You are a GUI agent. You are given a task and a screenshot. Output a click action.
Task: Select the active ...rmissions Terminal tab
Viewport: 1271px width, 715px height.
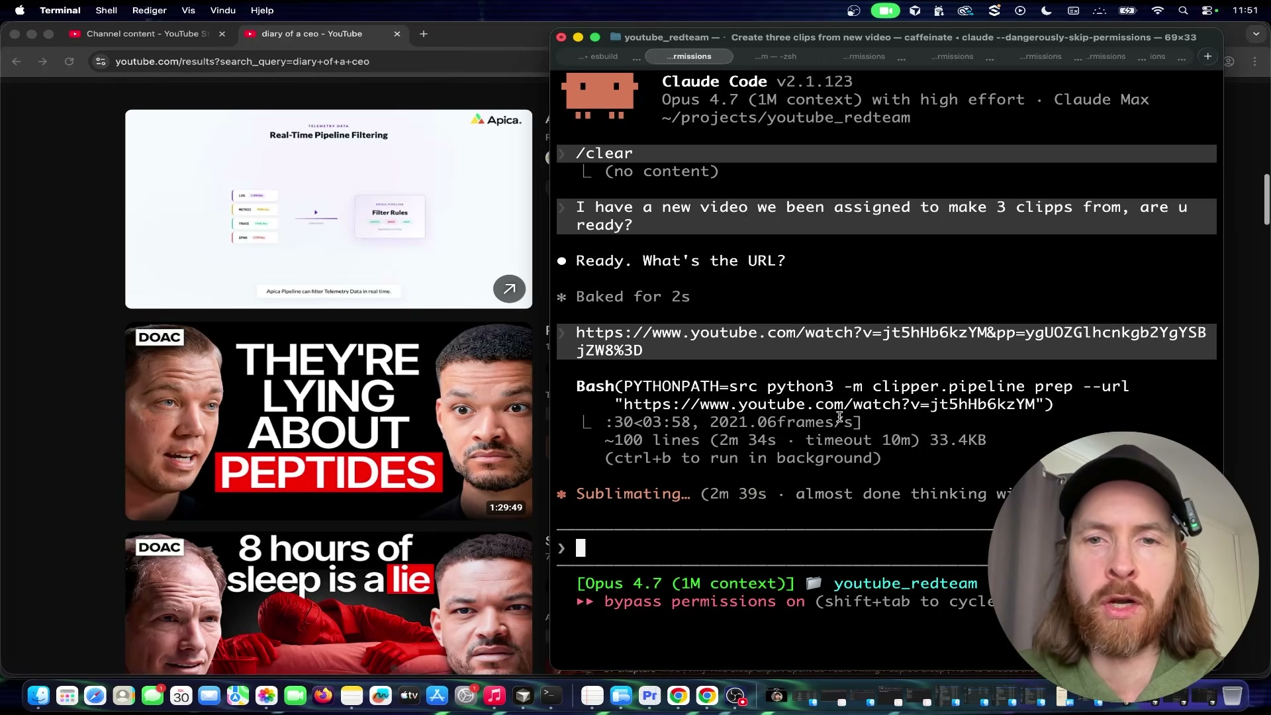(x=689, y=57)
